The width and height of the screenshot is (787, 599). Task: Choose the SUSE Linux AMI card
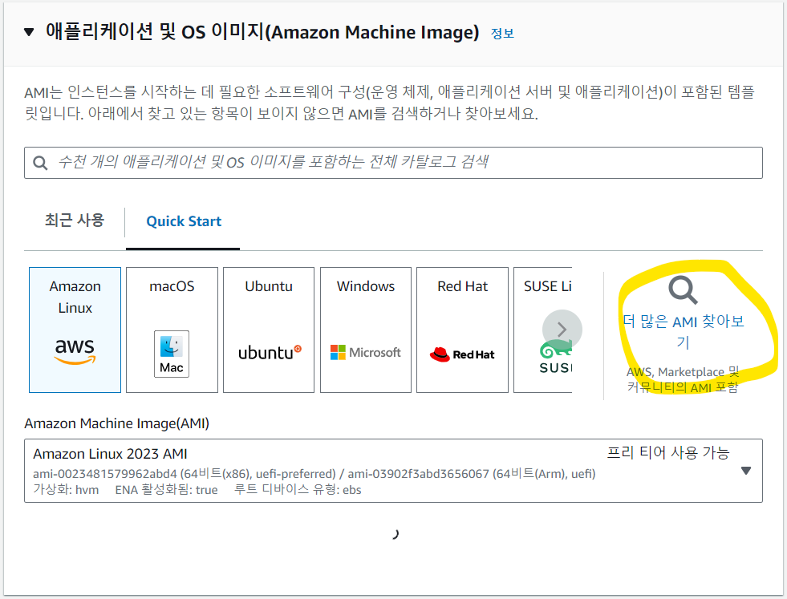click(x=542, y=330)
